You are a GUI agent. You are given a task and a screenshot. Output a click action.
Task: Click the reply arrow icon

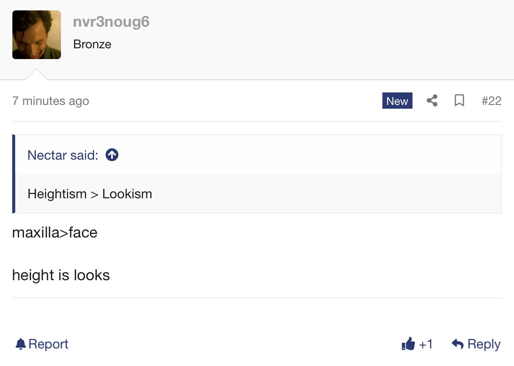pos(457,344)
